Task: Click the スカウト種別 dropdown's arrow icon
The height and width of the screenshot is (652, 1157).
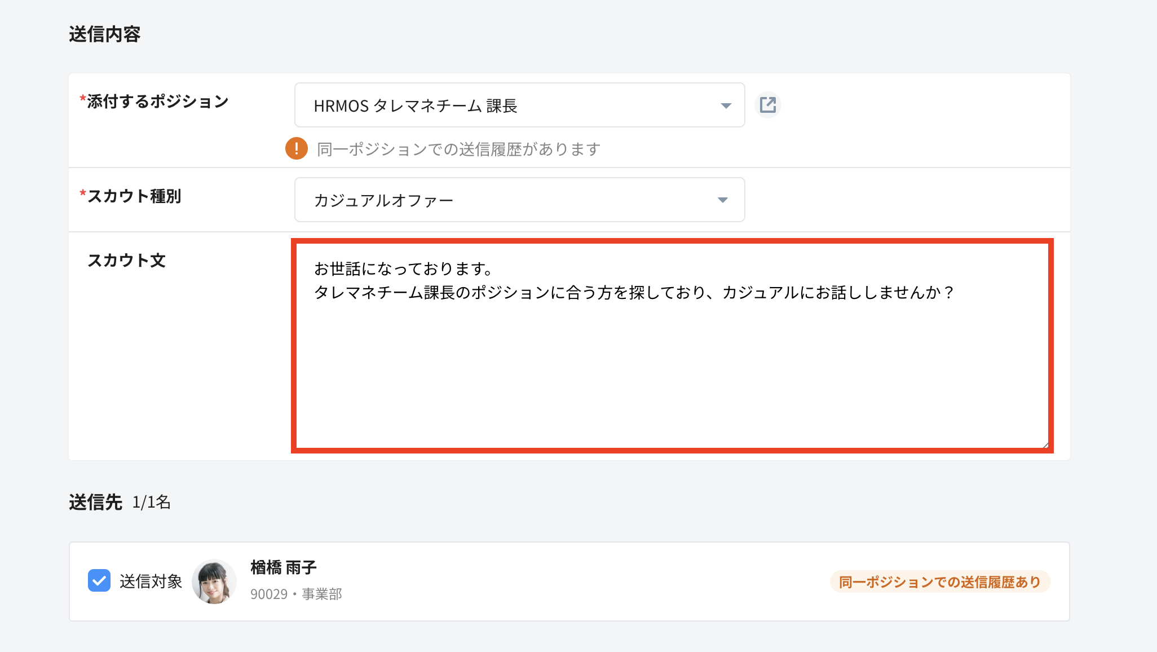Action: click(722, 200)
